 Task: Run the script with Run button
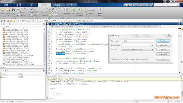tap(74, 11)
